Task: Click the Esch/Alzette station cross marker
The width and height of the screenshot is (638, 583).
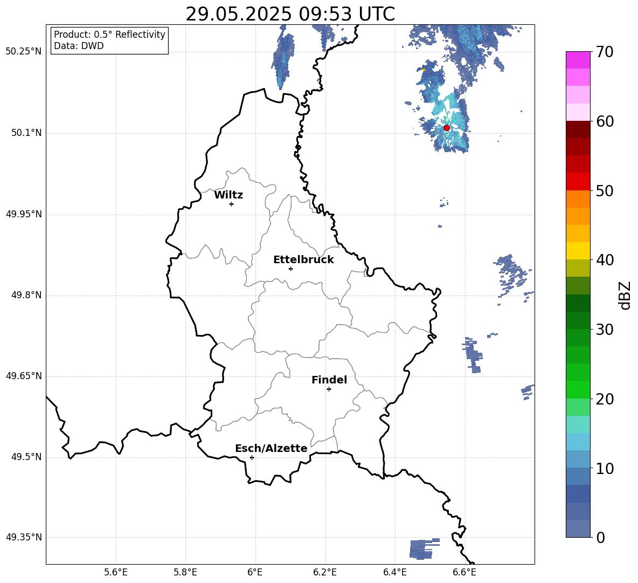Action: pos(252,457)
